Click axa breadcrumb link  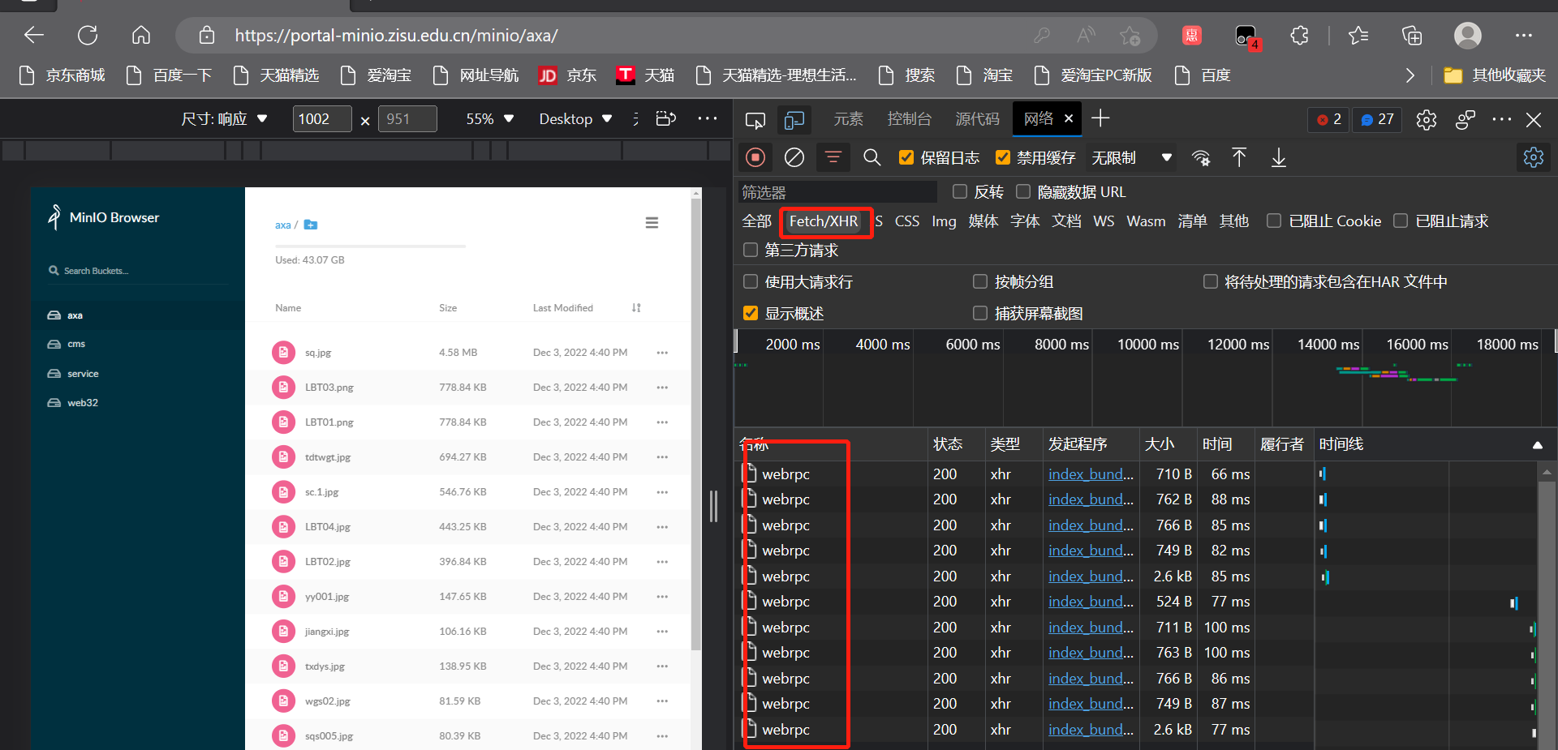282,225
